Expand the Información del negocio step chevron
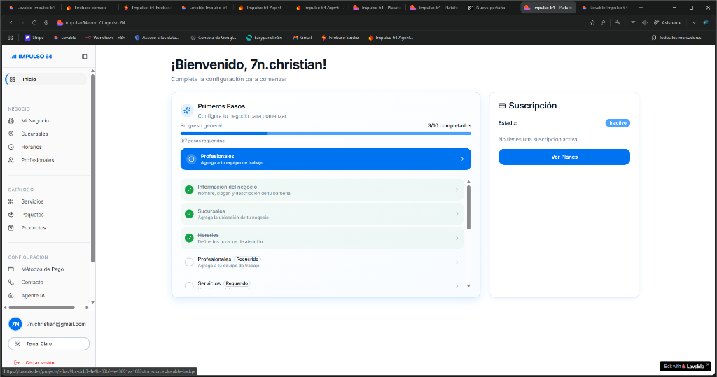 click(457, 190)
